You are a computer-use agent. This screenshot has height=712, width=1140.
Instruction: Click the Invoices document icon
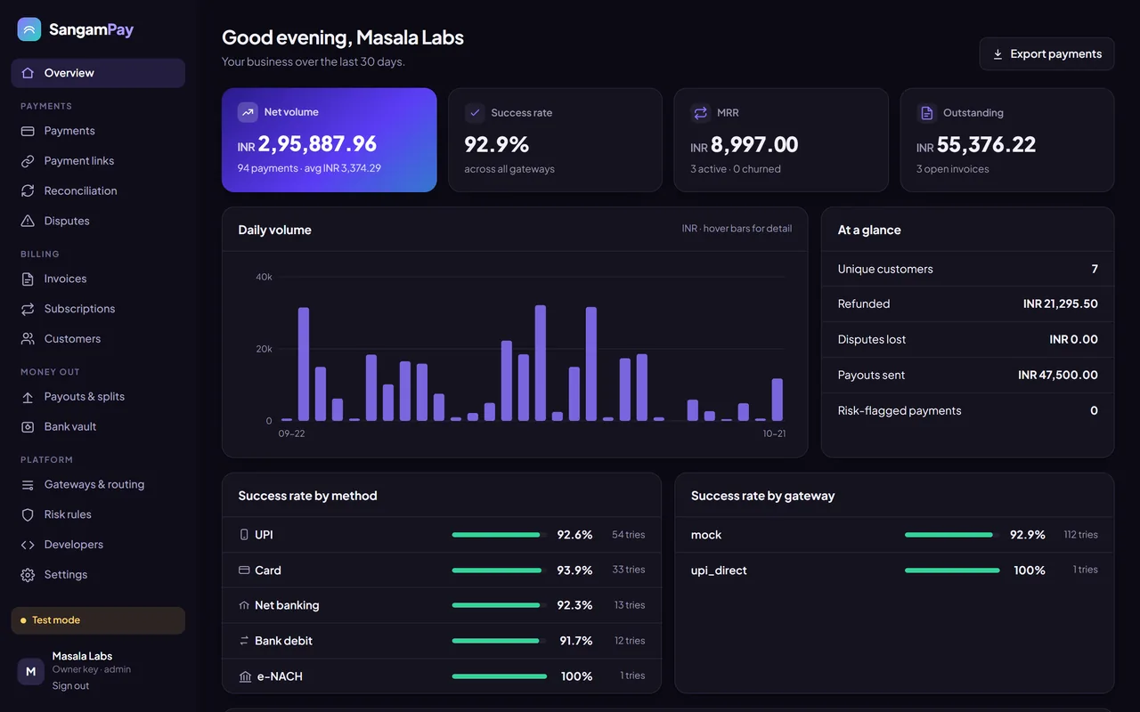tap(28, 279)
